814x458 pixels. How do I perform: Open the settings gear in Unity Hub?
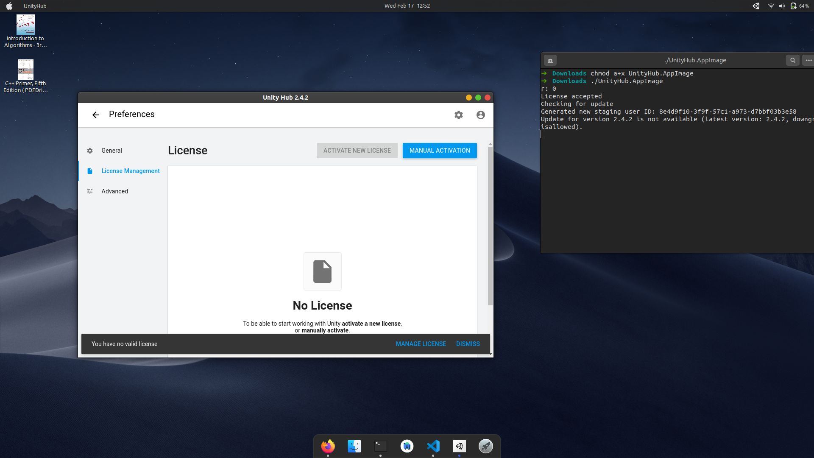click(x=459, y=115)
